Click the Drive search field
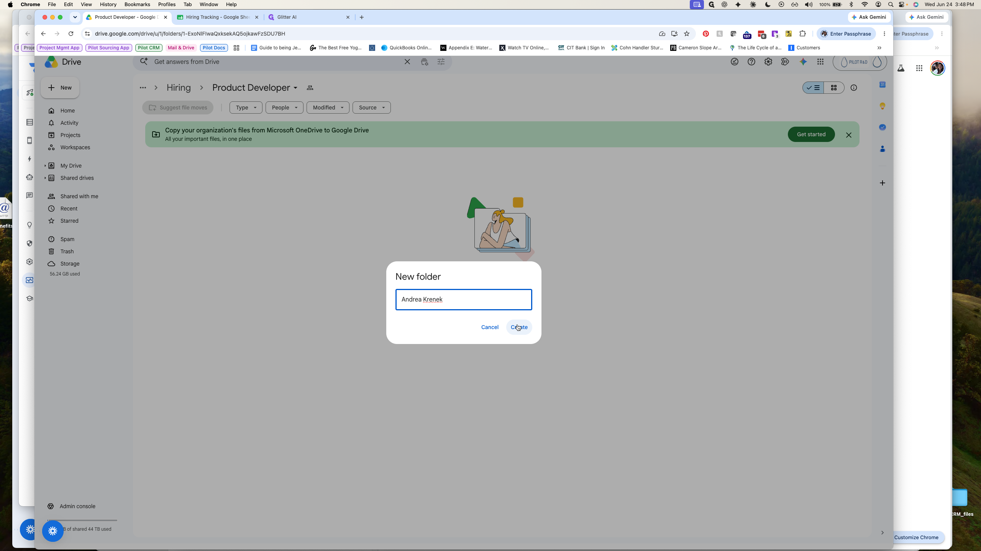This screenshot has width=981, height=551. pos(276,62)
